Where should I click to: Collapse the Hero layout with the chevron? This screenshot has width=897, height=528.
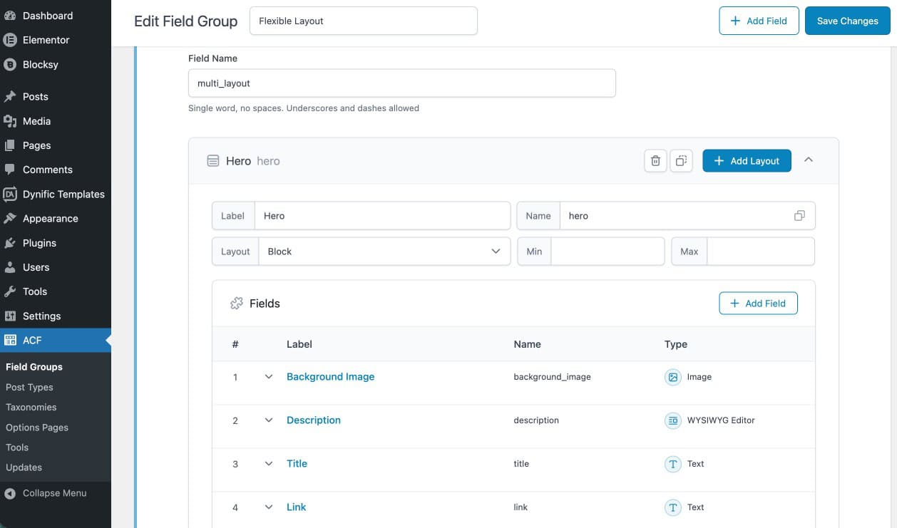coord(809,160)
